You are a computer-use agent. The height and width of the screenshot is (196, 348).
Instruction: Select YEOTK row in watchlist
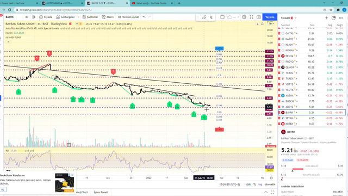click(x=312, y=90)
